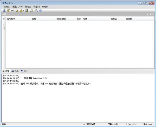Click the '系统 DNS' status bar entry
156x127 pixels.
(147, 124)
